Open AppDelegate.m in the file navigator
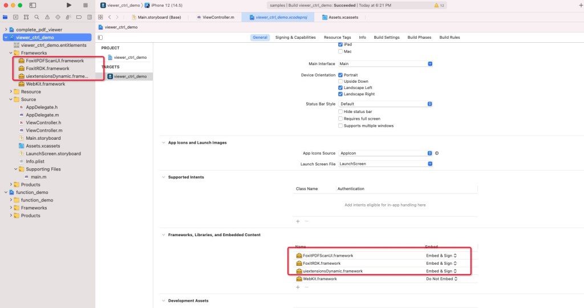 [x=42, y=115]
